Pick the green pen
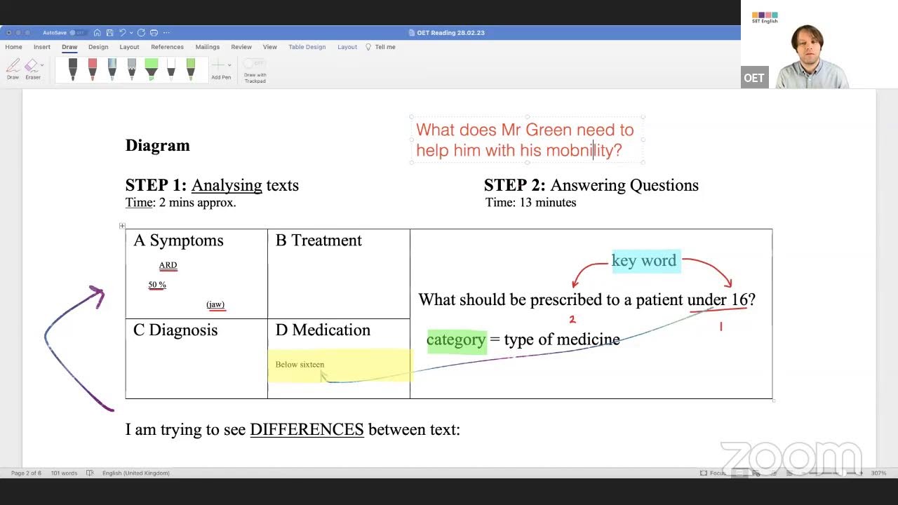This screenshot has width=898, height=505. point(191,69)
